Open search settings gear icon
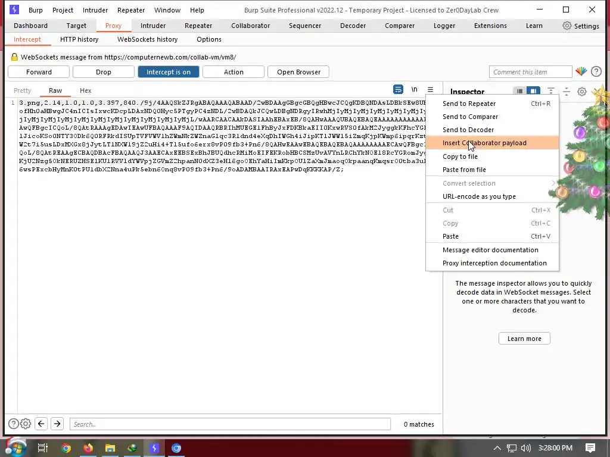Image resolution: width=610 pixels, height=457 pixels. tap(26, 424)
